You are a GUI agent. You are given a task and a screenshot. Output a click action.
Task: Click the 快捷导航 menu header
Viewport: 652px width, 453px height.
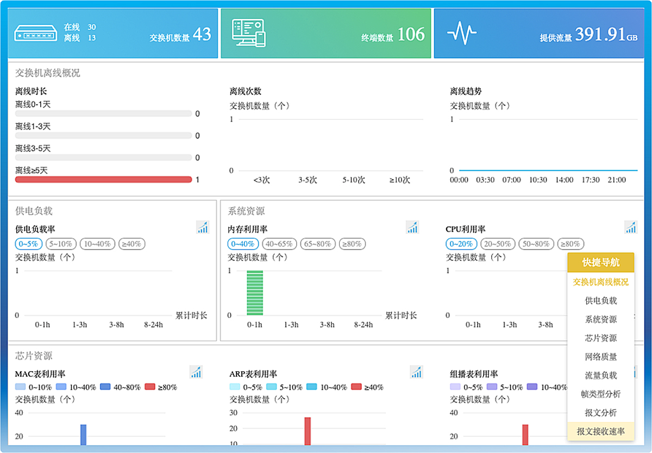pos(600,263)
